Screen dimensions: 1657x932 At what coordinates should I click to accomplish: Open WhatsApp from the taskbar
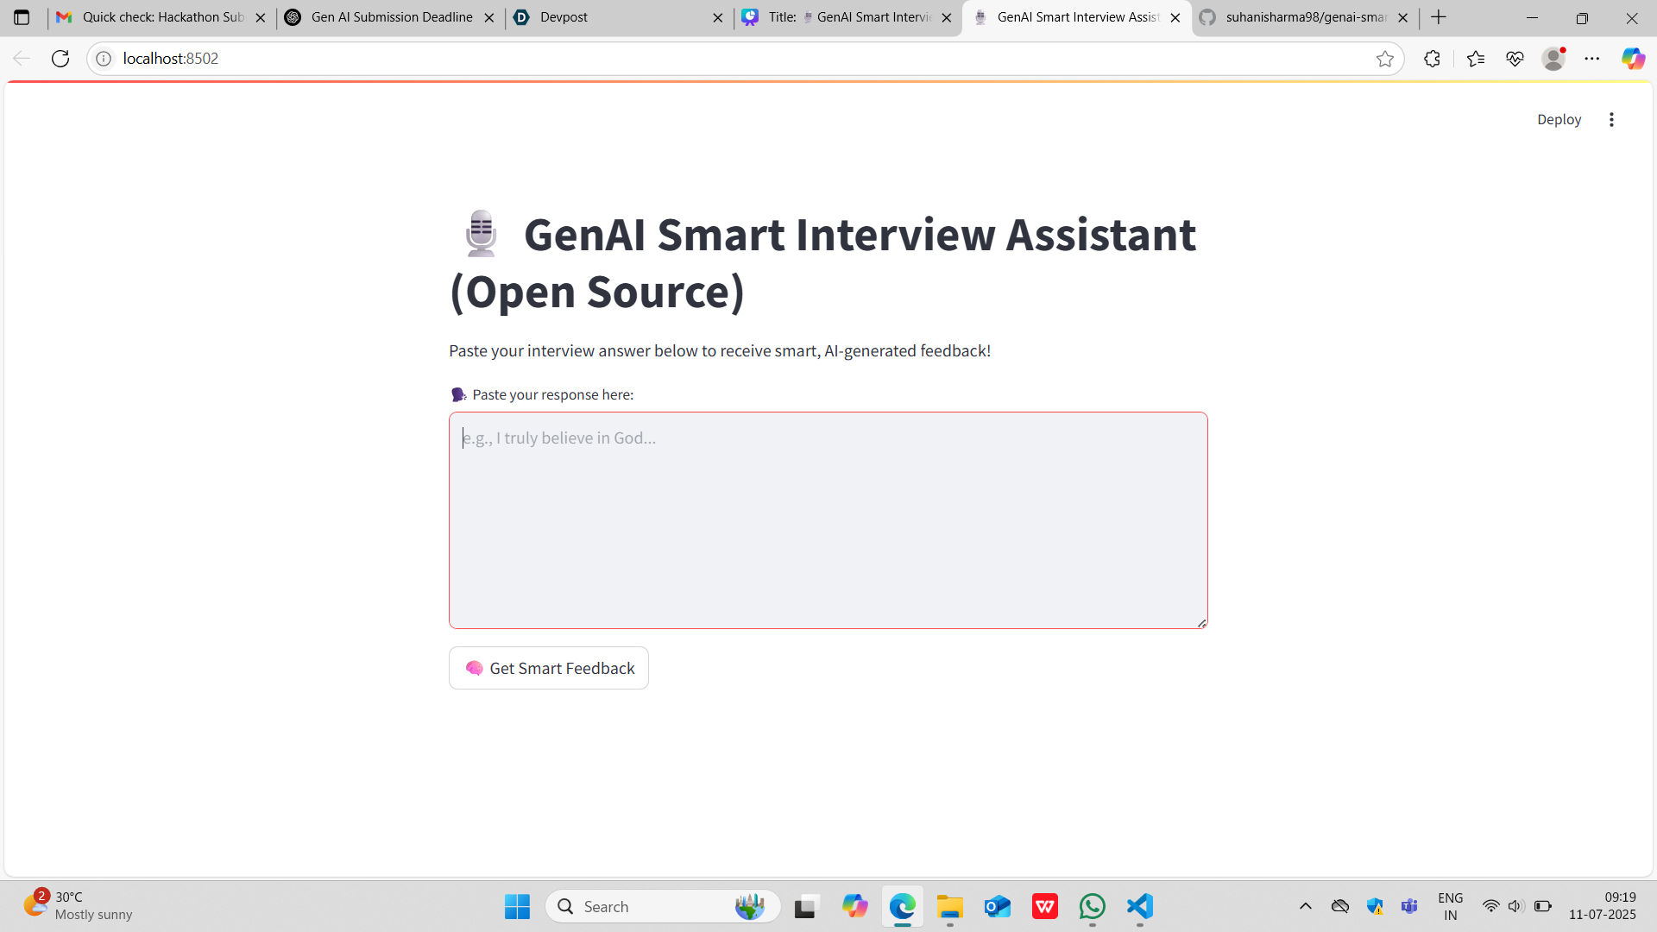[1093, 906]
